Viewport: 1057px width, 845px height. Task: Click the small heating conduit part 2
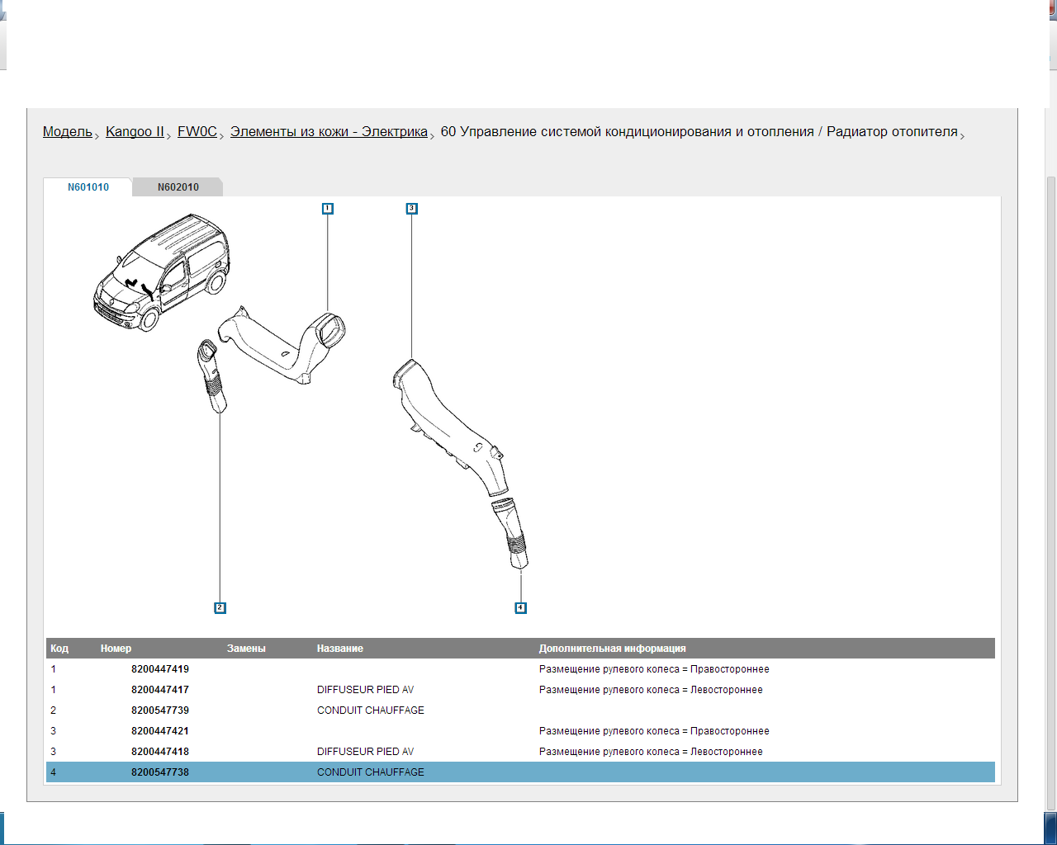pyautogui.click(x=211, y=375)
